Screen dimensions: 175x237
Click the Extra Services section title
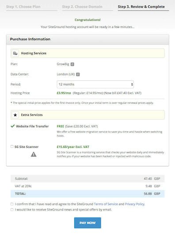[32, 115]
